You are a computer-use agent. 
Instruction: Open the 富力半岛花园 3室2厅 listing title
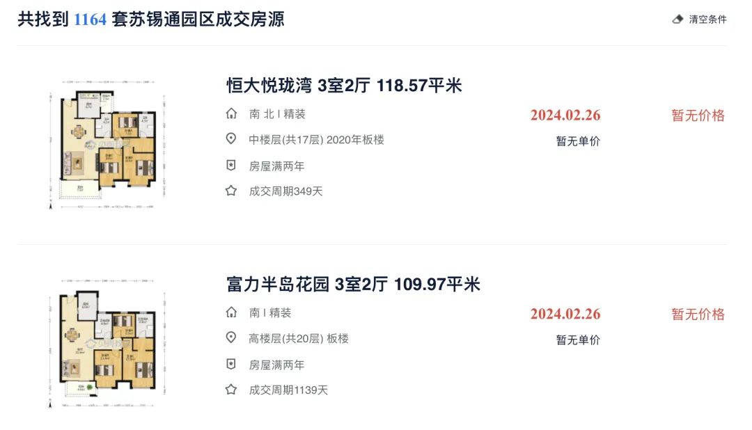tap(353, 285)
